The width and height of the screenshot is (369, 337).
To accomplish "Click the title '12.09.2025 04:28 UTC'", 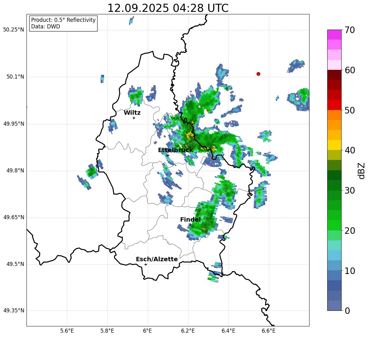I will pos(168,8).
